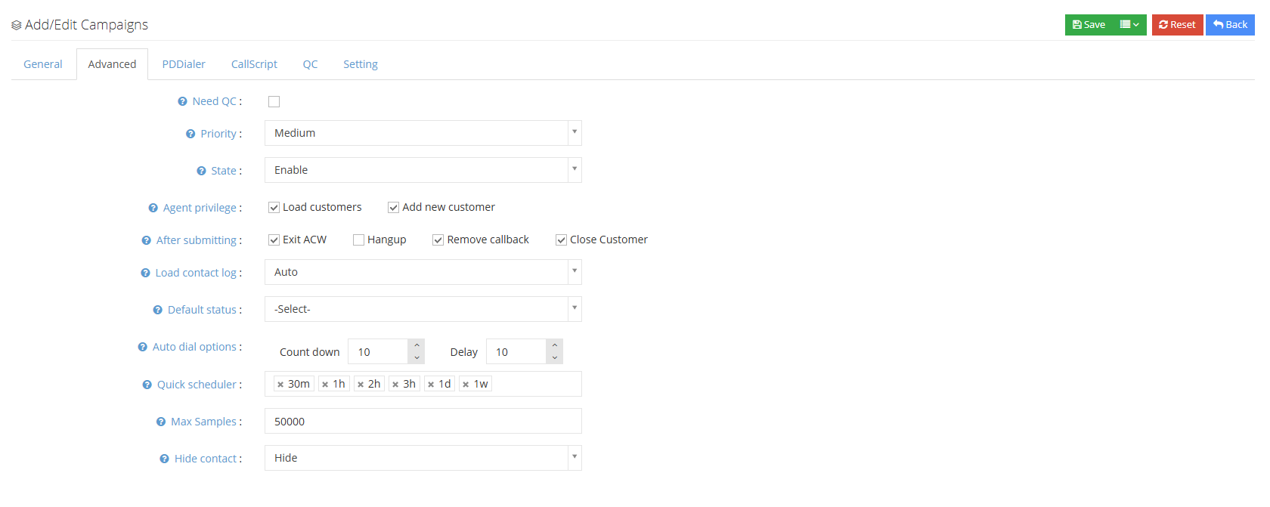Open the Save options dropdown arrow
This screenshot has height=507, width=1270.
point(1130,25)
